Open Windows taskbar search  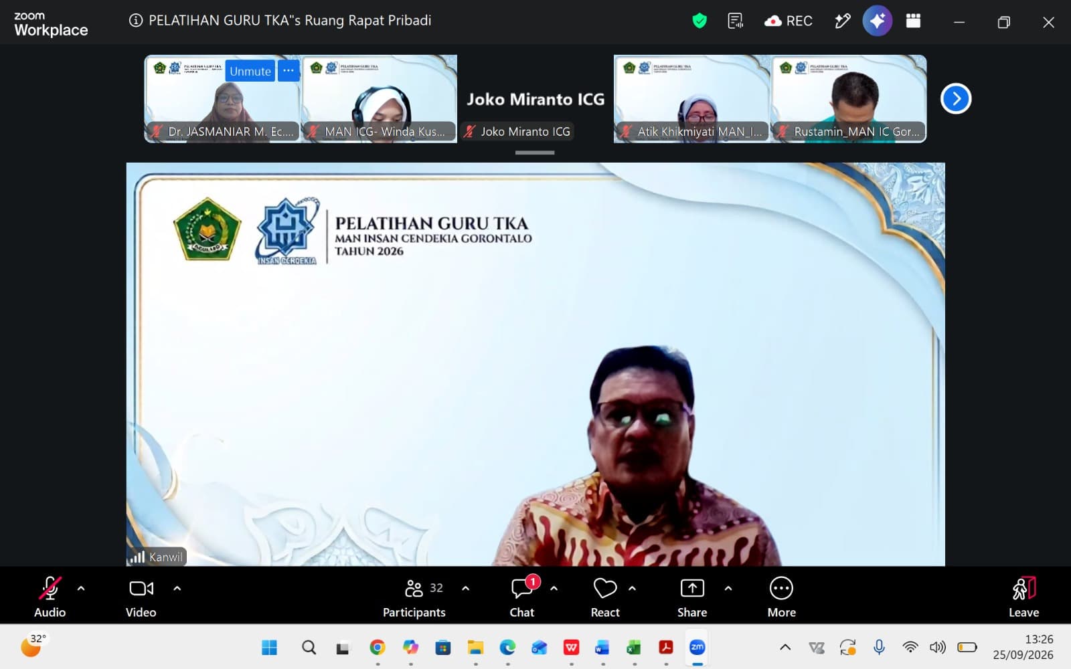[x=309, y=648]
